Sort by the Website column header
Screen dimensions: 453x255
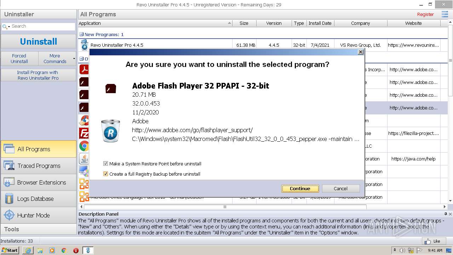click(x=413, y=23)
